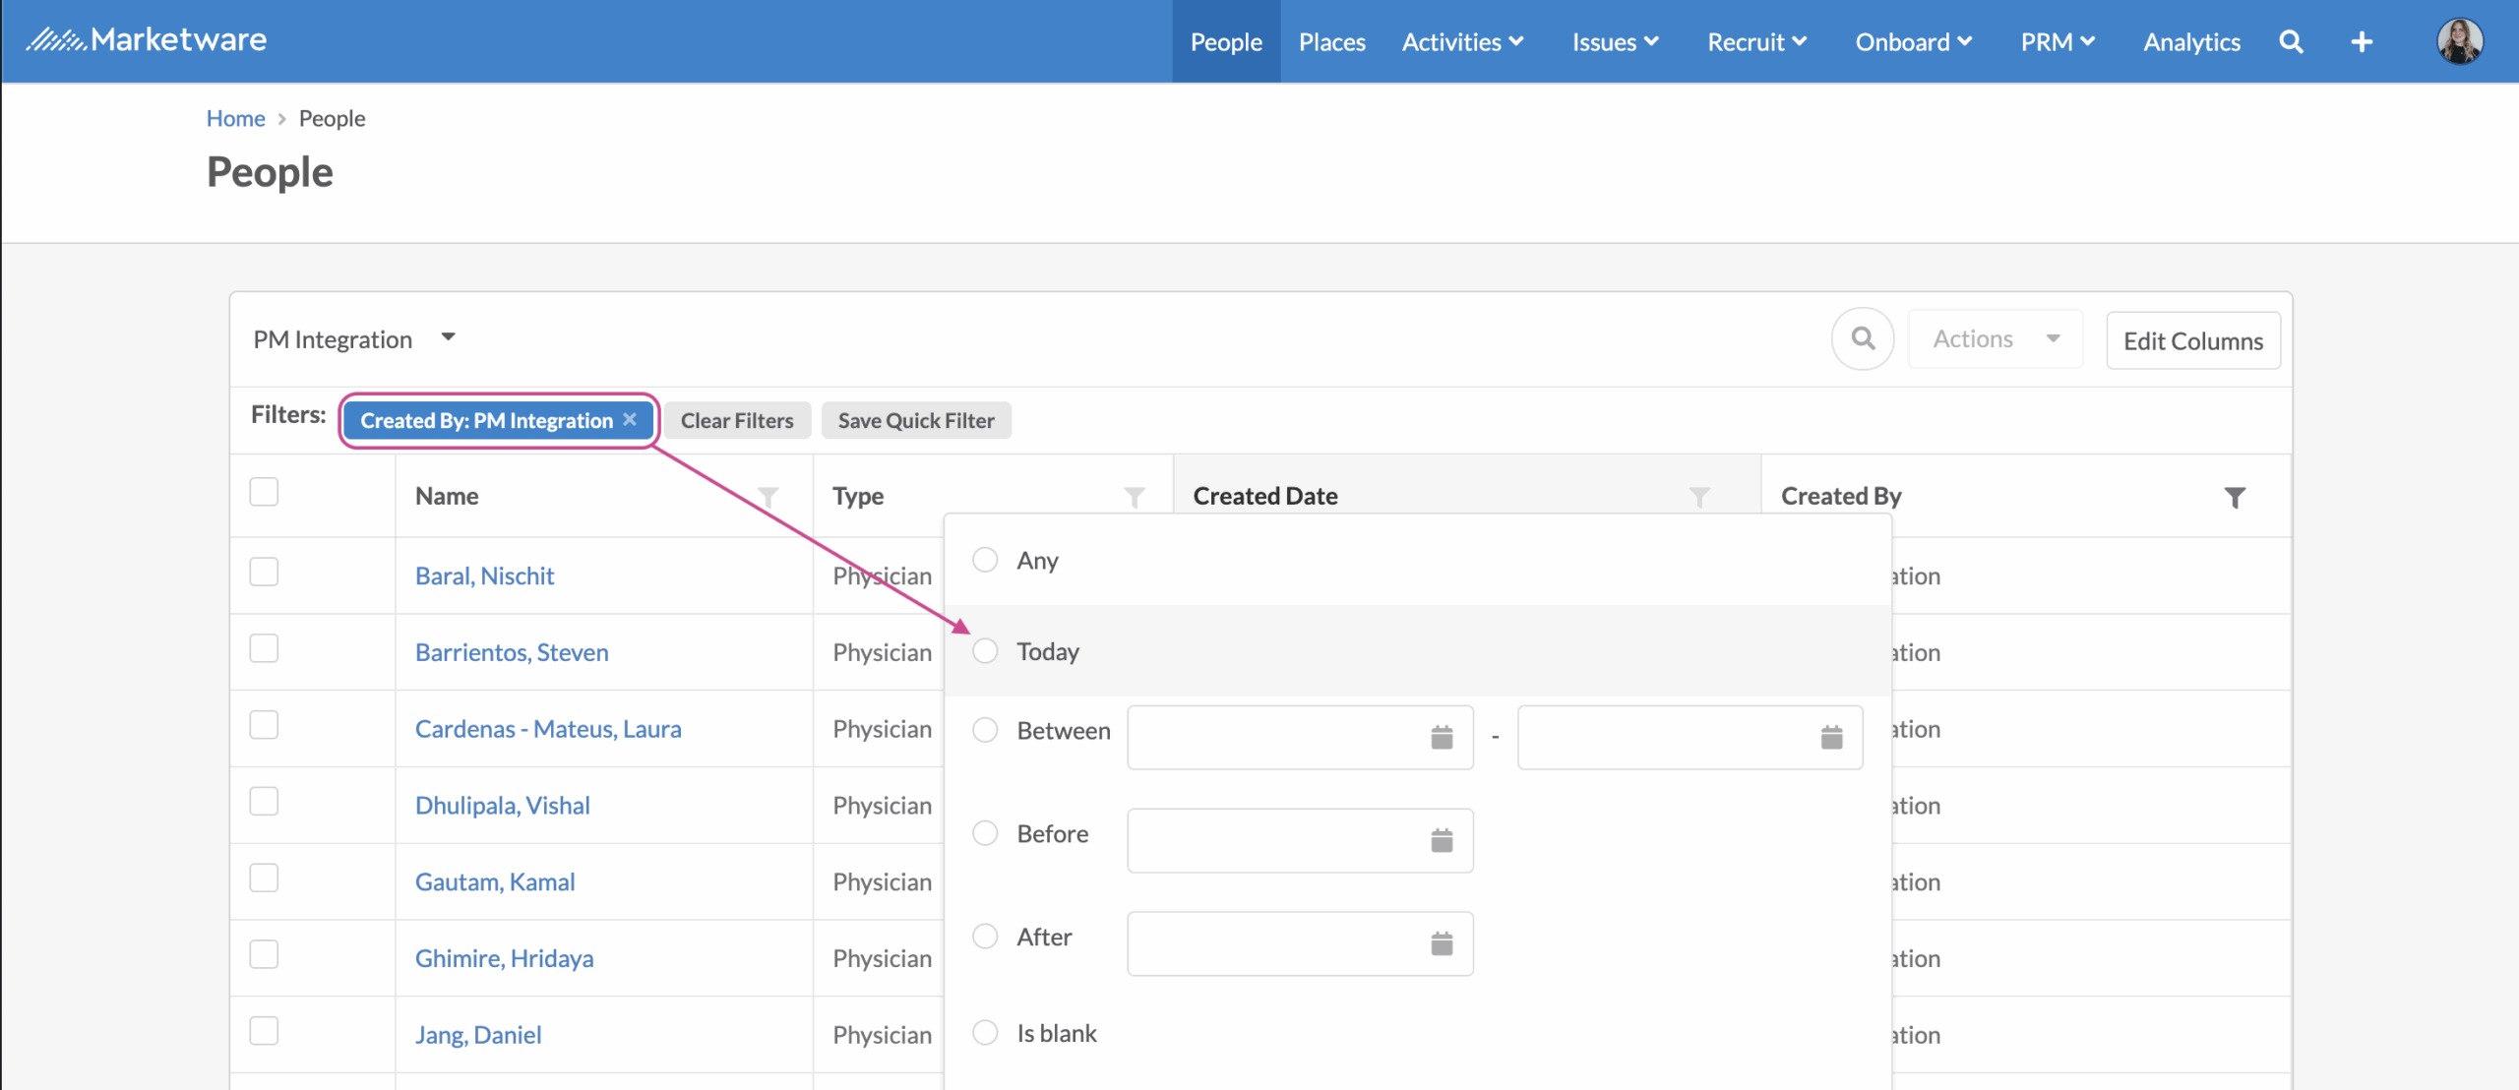Toggle the select-all header checkbox

264,492
